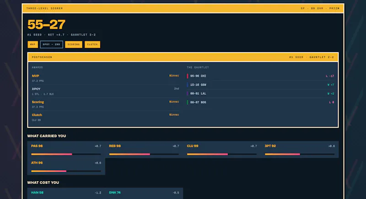Click the THREE-LEVEL SCORER title
This screenshot has height=199, width=366.
44,8
